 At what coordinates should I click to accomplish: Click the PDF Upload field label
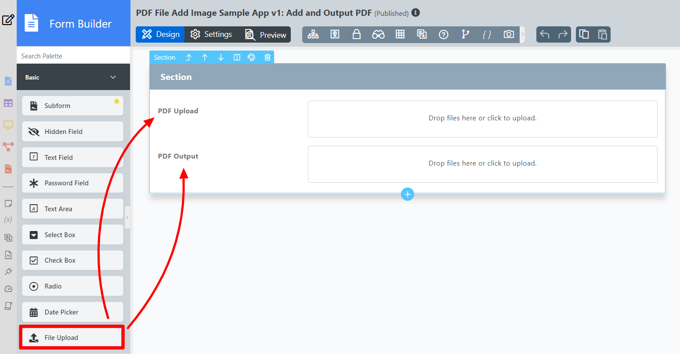[x=178, y=111]
